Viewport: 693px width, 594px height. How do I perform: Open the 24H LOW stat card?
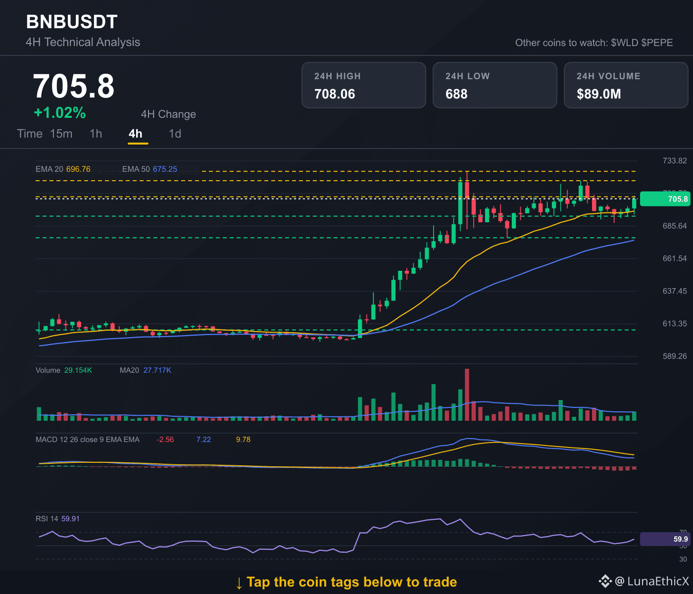click(x=495, y=85)
